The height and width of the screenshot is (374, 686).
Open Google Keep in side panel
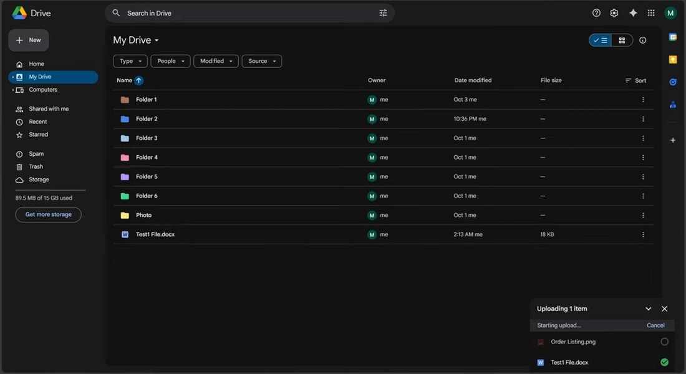(x=673, y=59)
